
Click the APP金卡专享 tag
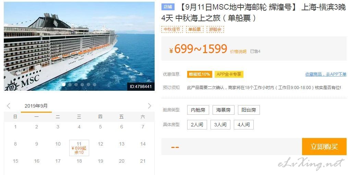229,74
